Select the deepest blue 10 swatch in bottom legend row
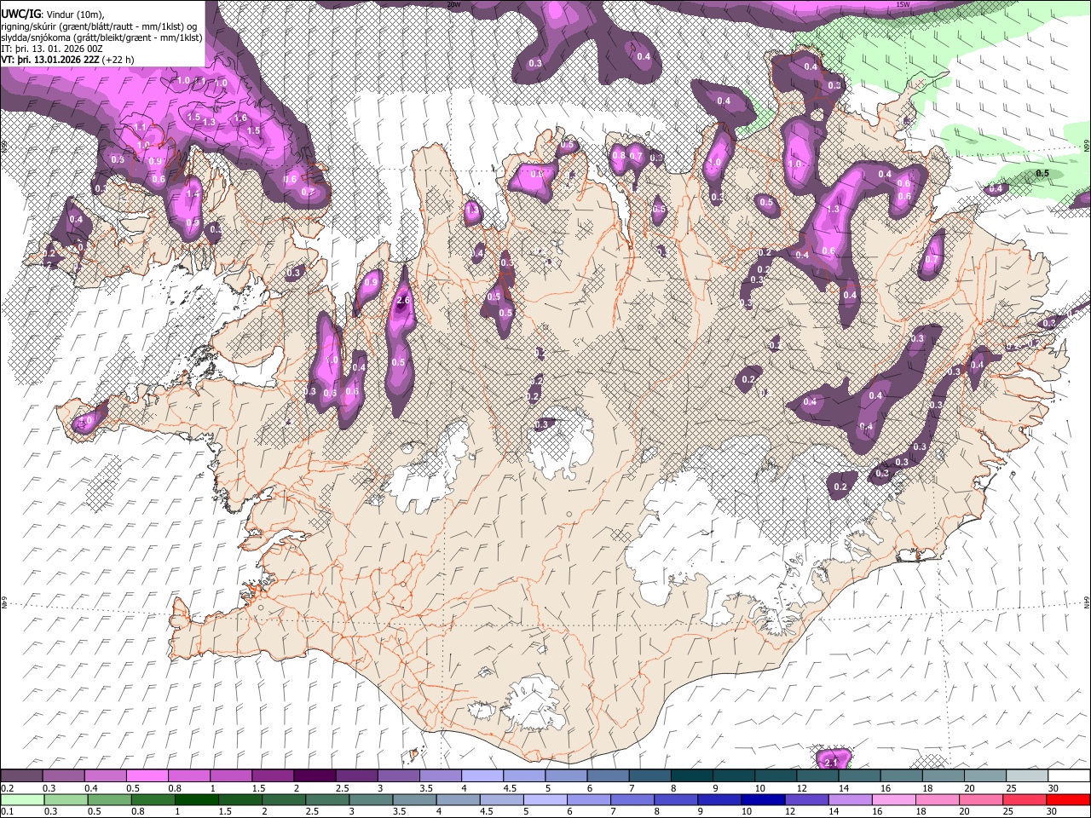The image size is (1091, 818). tap(763, 799)
